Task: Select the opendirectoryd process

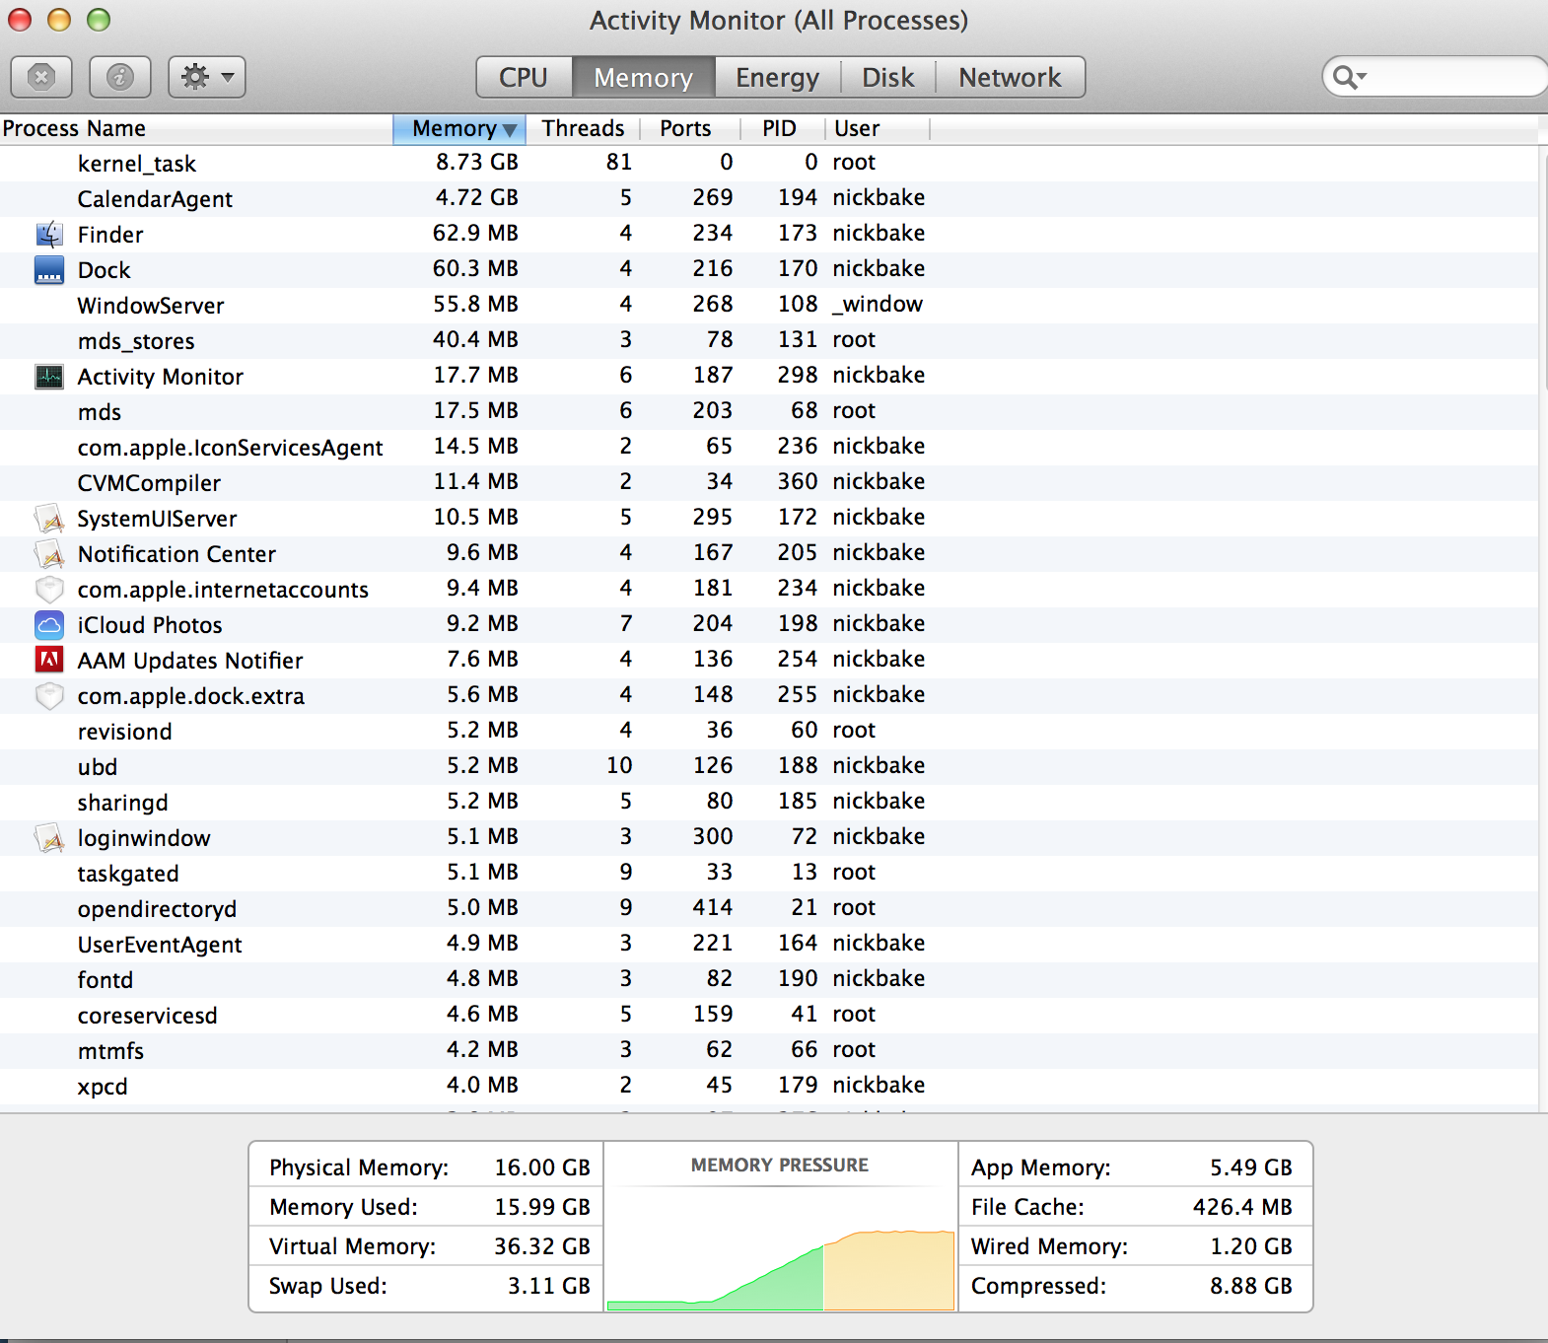Action: point(769,908)
